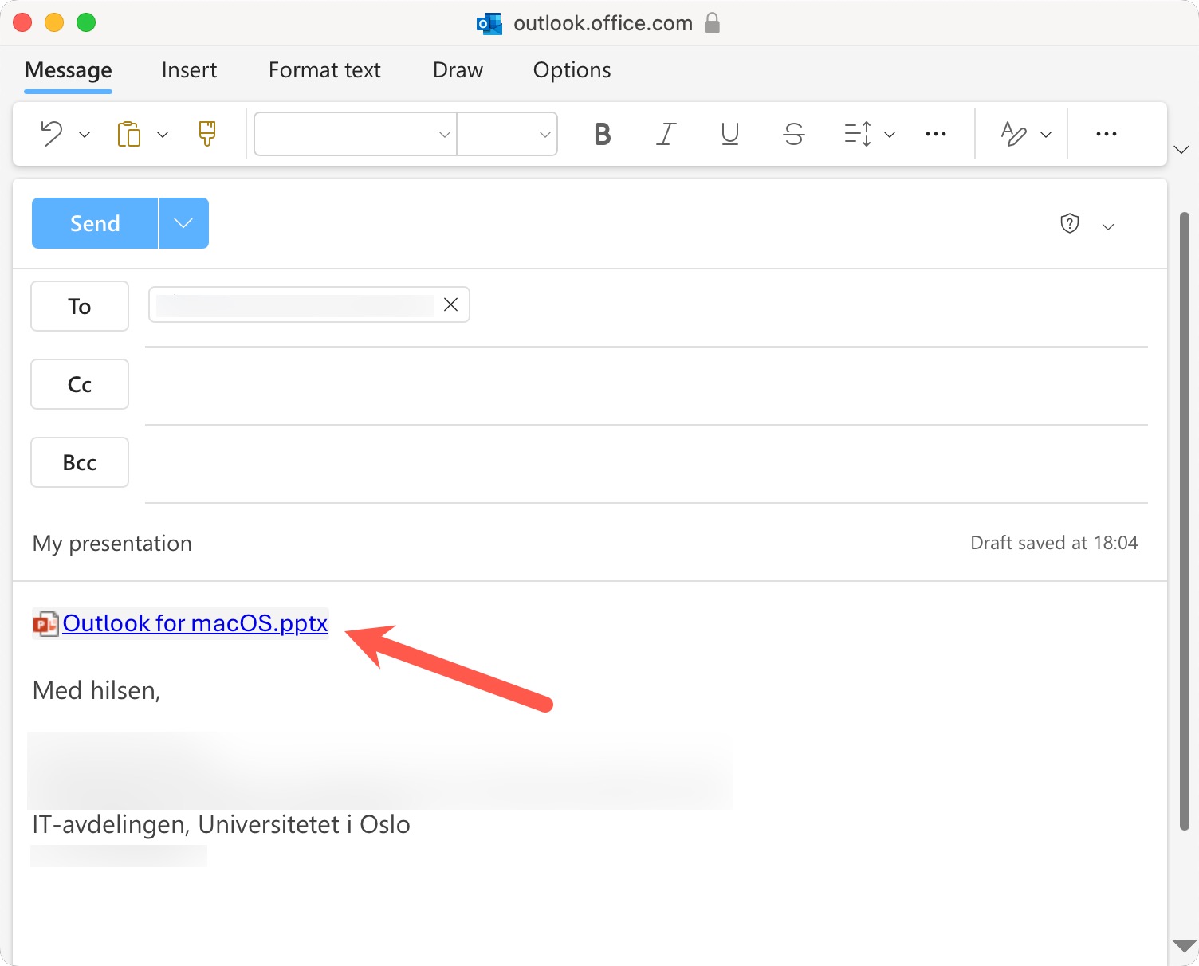Click the red close window button
The image size is (1199, 966).
point(22,22)
